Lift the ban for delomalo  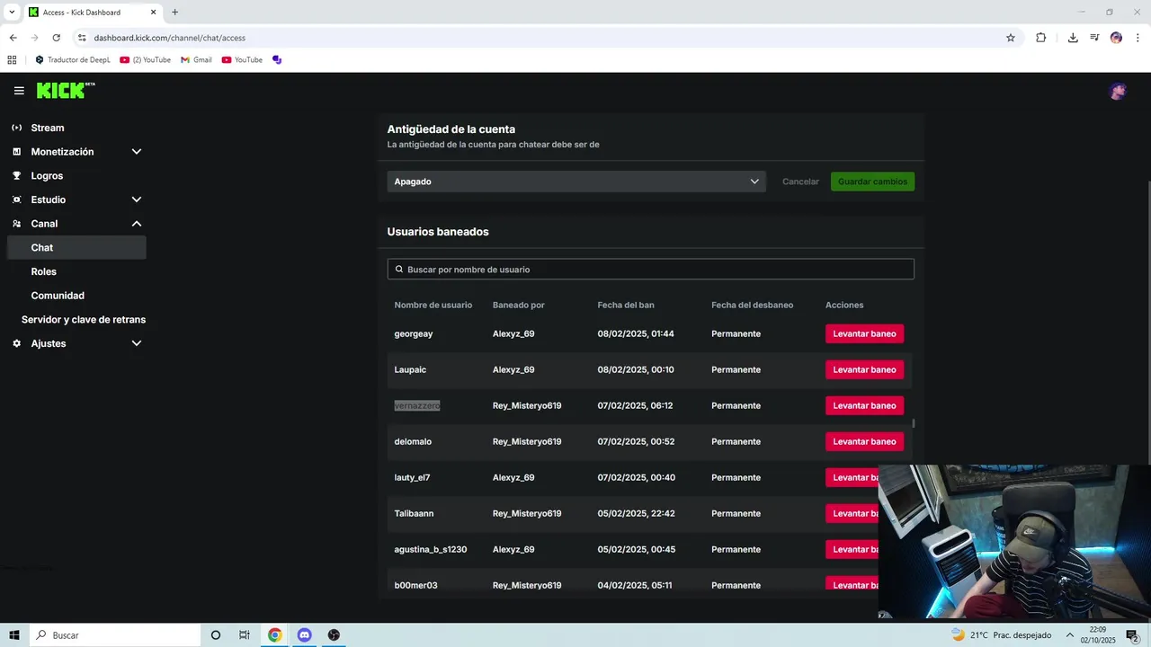(x=864, y=441)
